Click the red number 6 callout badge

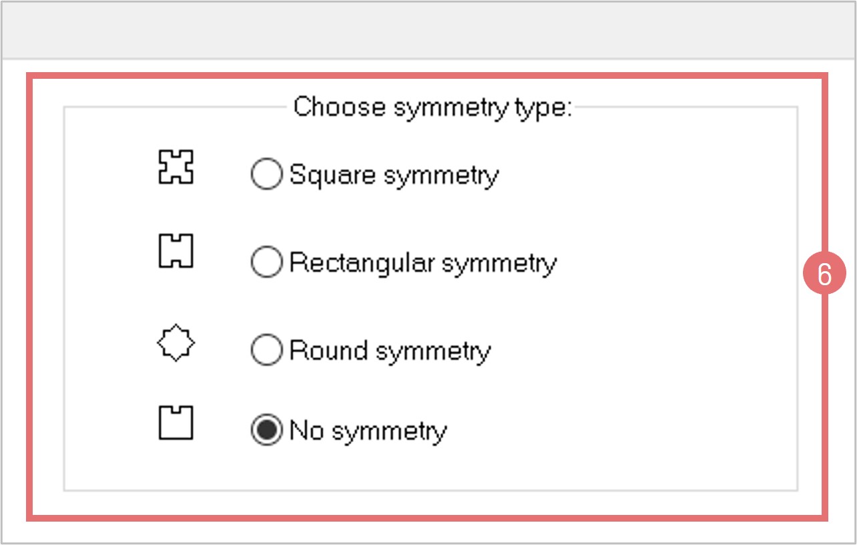[x=824, y=275]
